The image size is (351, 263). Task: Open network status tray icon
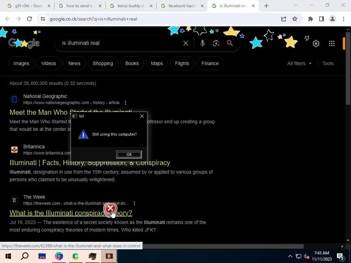[x=299, y=256]
